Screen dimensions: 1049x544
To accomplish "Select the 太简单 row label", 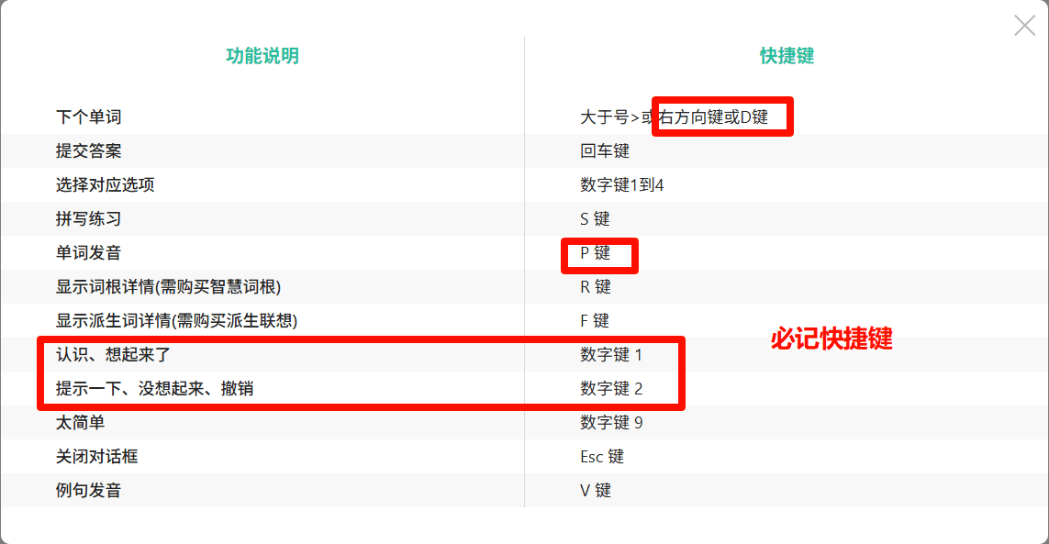I will 80,422.
